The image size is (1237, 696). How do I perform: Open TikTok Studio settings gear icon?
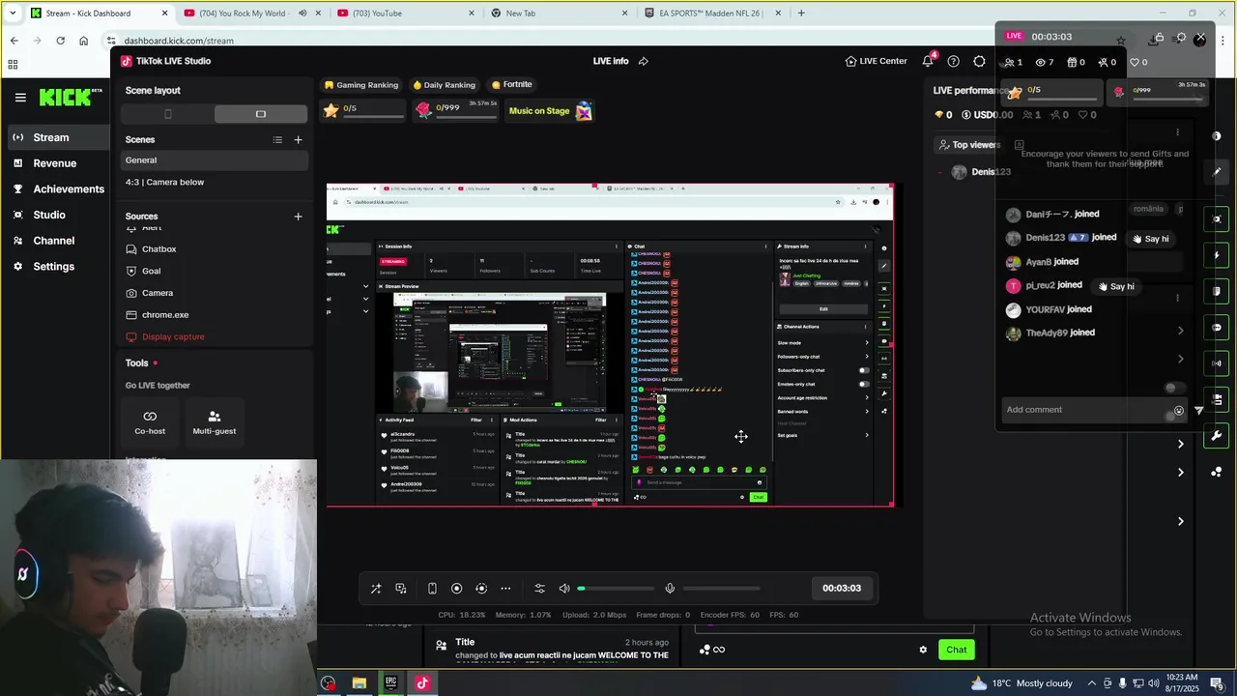click(979, 61)
